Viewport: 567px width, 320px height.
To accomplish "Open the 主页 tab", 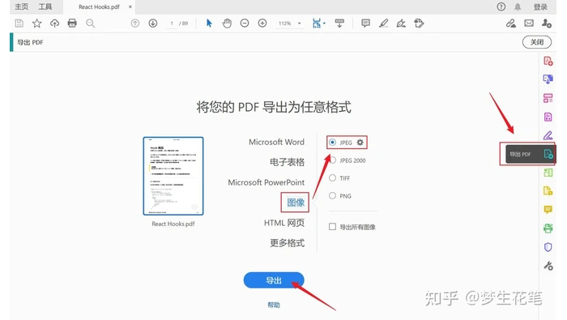I will pyautogui.click(x=21, y=6).
